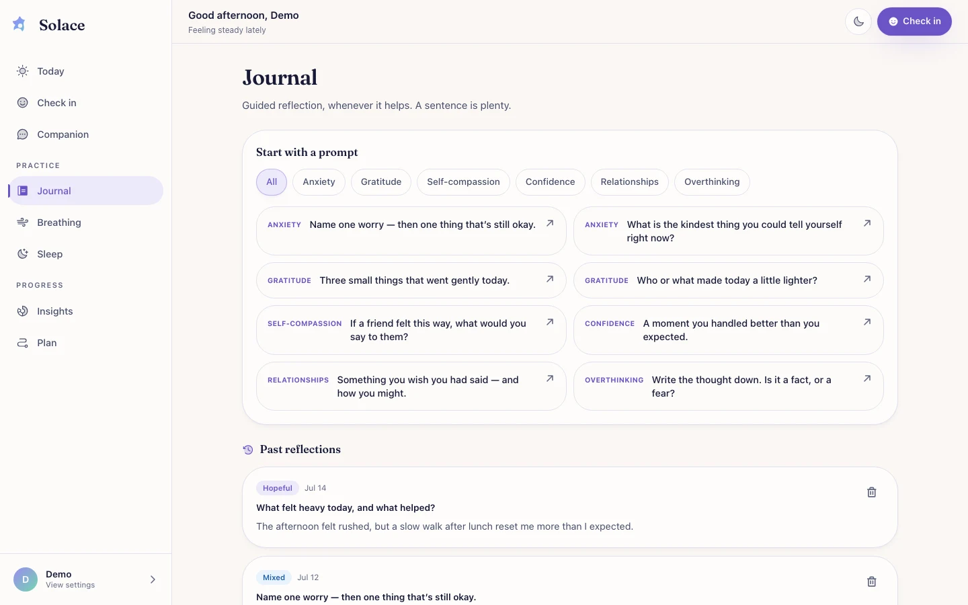This screenshot has width=968, height=605.
Task: Click the Mixed mood tag
Action: click(x=274, y=577)
